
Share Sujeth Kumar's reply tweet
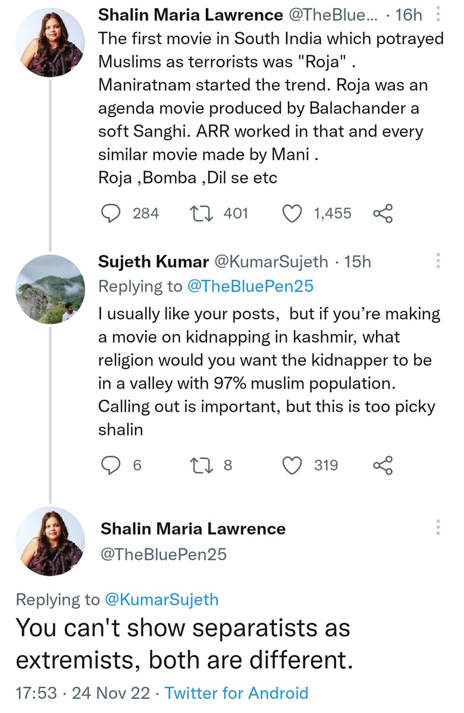pyautogui.click(x=383, y=465)
